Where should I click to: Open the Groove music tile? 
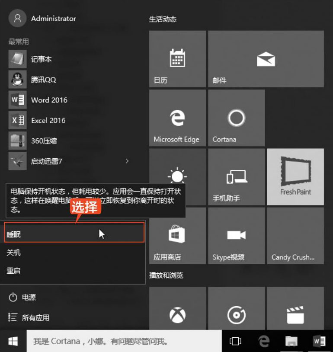[x=237, y=308]
